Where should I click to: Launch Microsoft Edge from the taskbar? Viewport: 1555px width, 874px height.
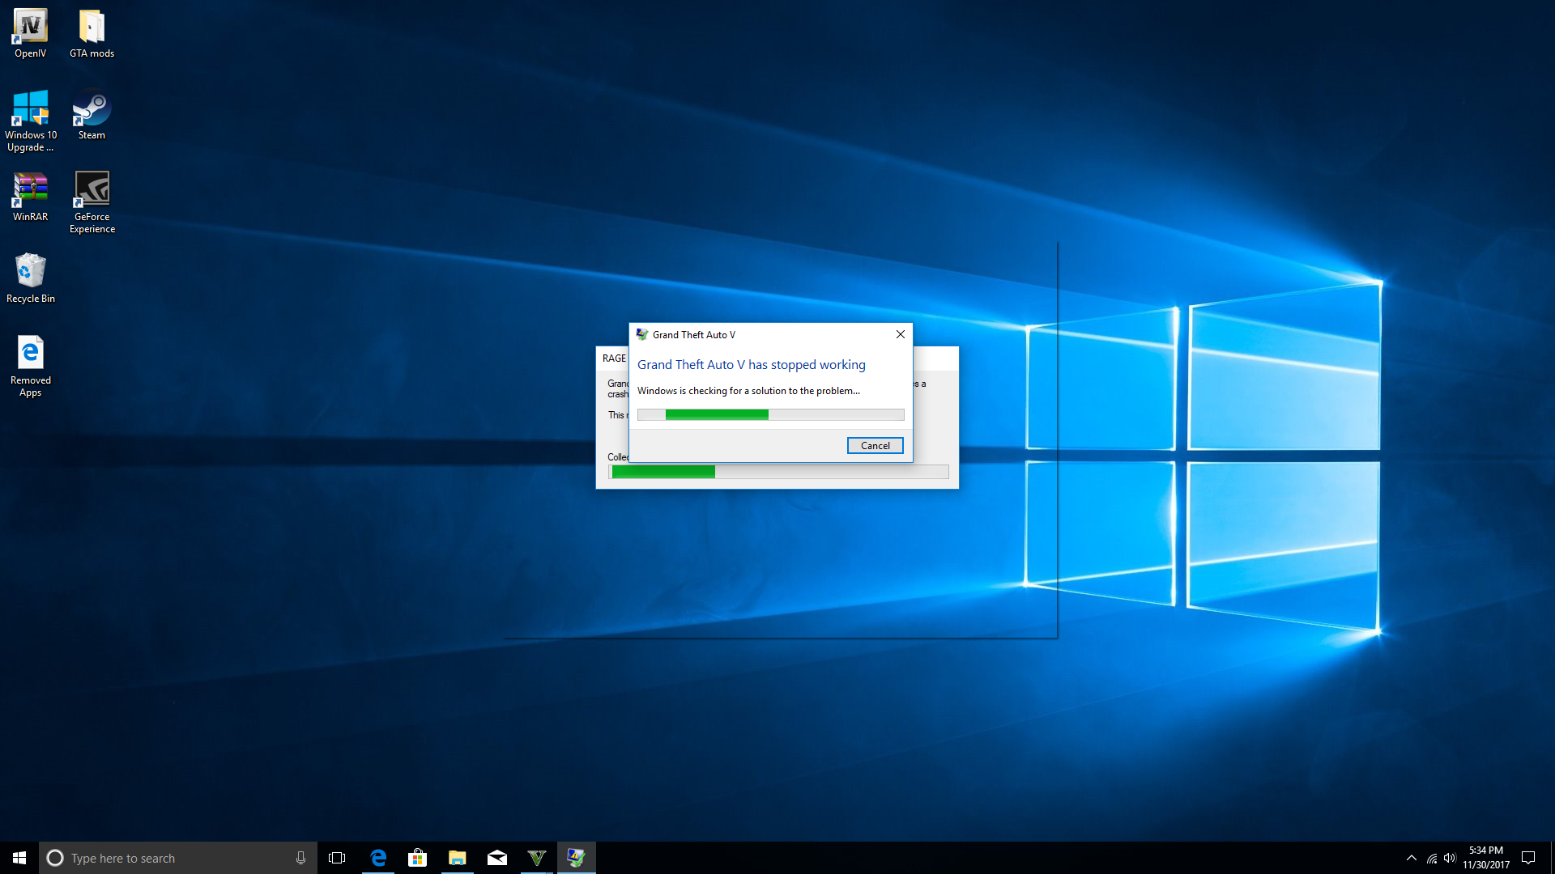(377, 858)
